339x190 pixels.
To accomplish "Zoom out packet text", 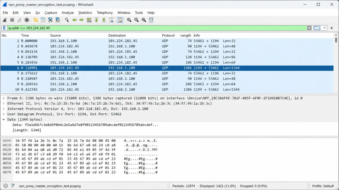I will coord(136,20).
